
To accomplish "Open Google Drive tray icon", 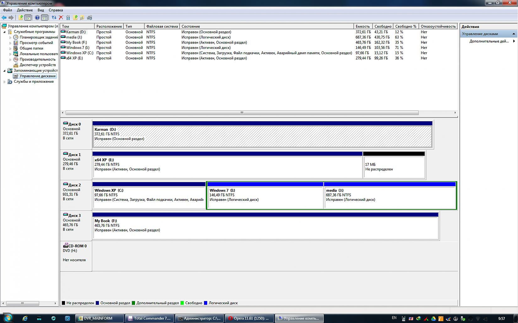I will pos(433,319).
